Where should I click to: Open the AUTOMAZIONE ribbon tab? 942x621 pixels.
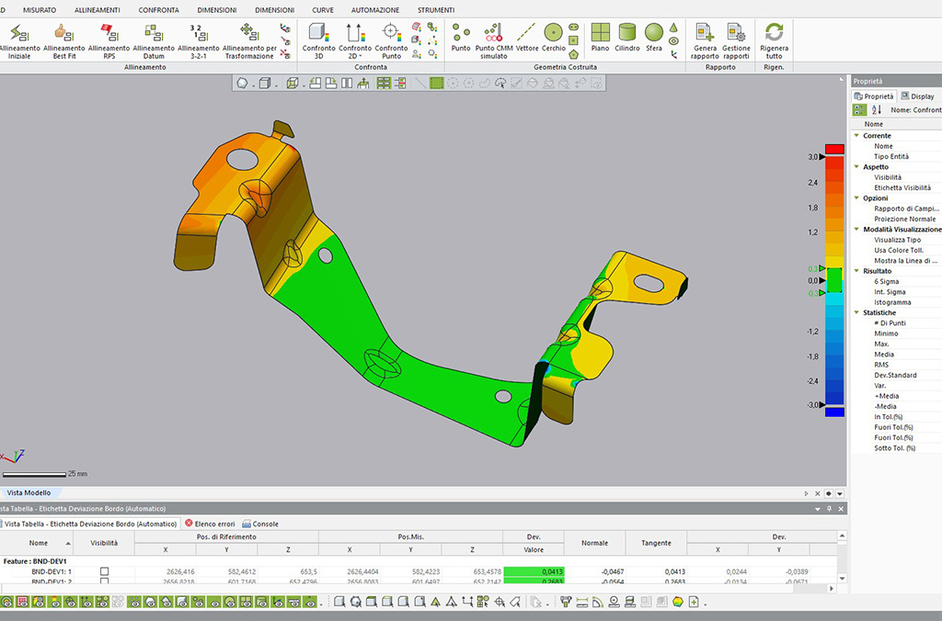(x=375, y=10)
